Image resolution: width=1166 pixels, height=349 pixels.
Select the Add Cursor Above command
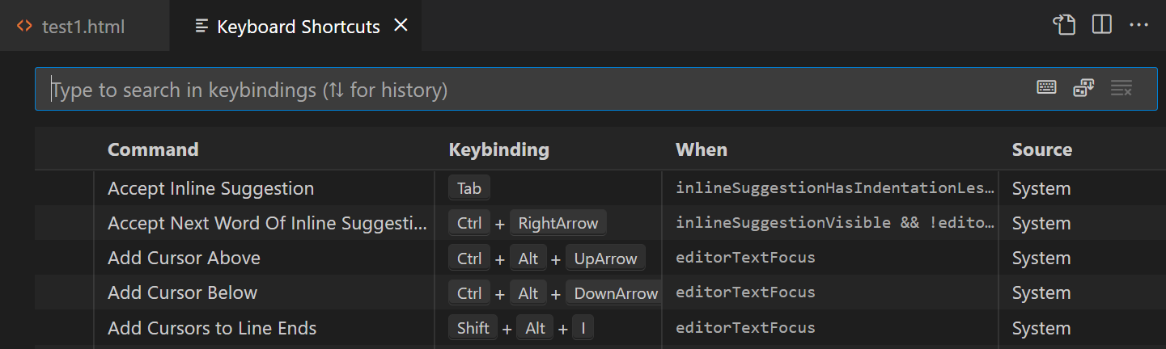[x=184, y=259]
